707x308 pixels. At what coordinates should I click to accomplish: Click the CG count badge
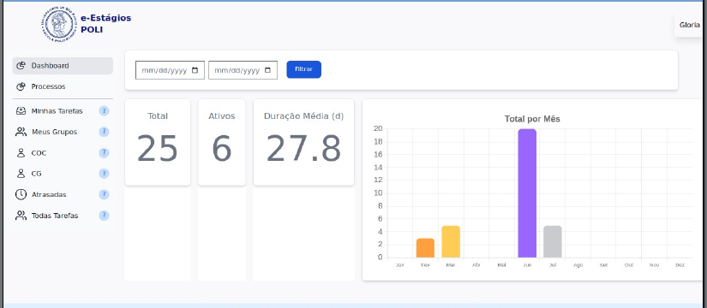click(x=104, y=174)
